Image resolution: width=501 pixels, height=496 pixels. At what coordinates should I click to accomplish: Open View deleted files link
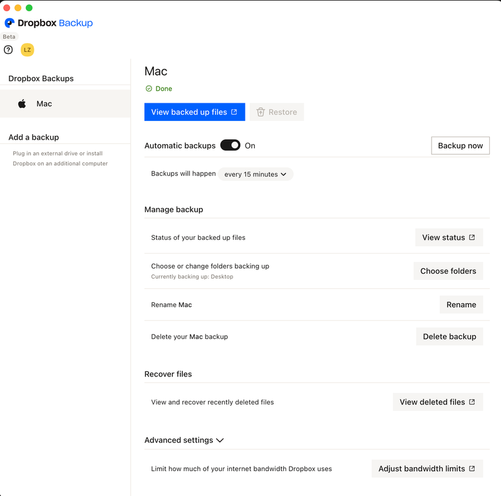[437, 402]
